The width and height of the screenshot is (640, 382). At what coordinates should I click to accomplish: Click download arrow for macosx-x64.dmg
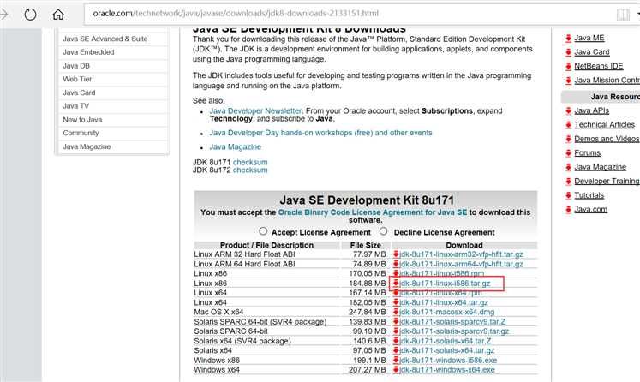click(396, 312)
